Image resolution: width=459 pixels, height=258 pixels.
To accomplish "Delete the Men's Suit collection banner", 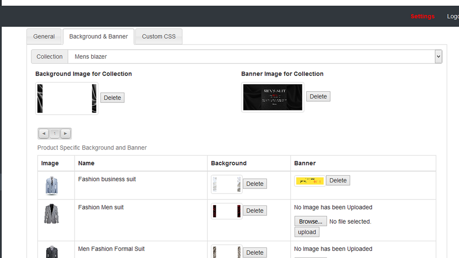I will coord(318,96).
